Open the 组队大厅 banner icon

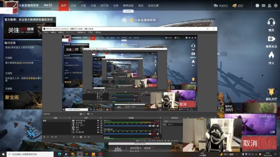click(x=271, y=91)
